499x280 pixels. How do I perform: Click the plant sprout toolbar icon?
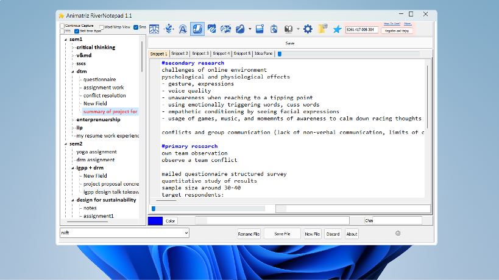tap(169, 29)
